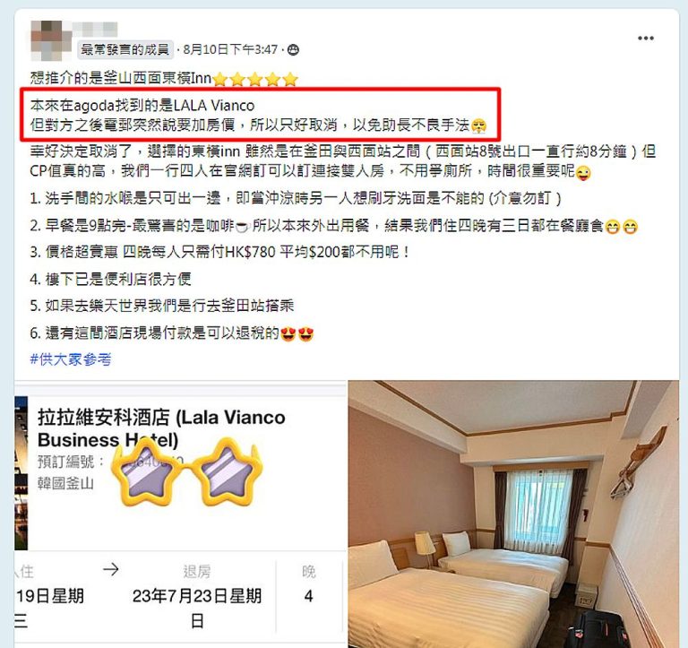688x648 pixels.
Task: Click the 晚 4 nights count
Action: click(309, 583)
